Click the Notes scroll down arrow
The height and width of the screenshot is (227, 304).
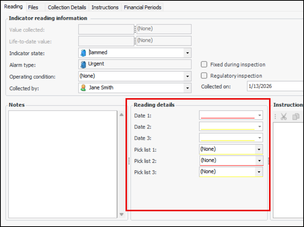click(121, 215)
